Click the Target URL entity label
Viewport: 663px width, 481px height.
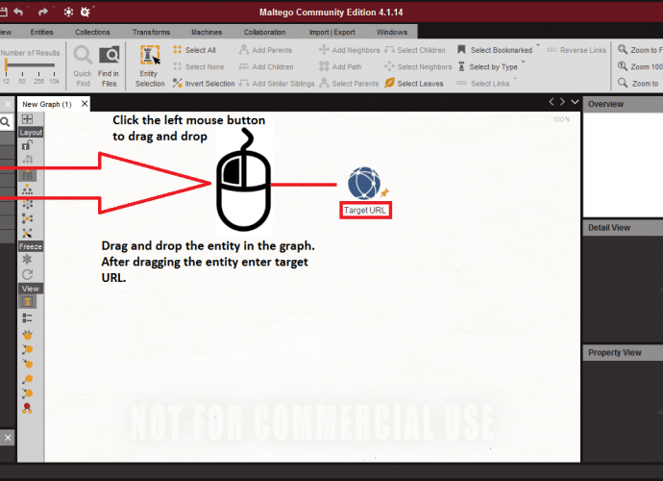[x=365, y=211]
